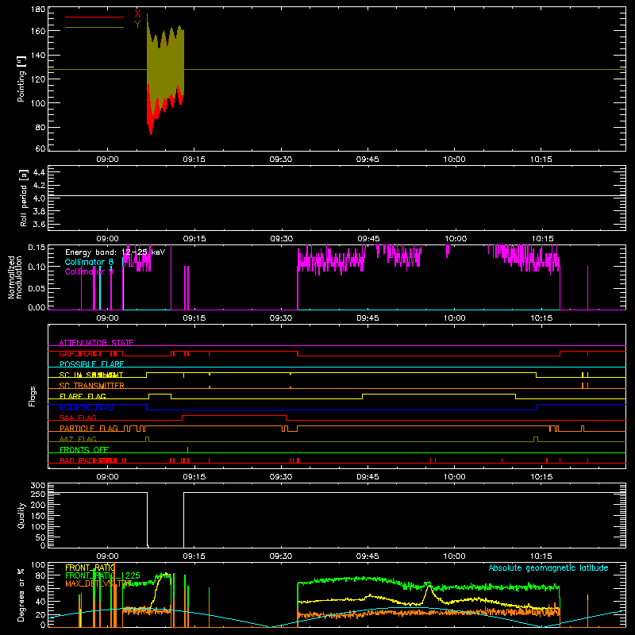
Task: Click the Quality axis title
Action: click(x=21, y=515)
